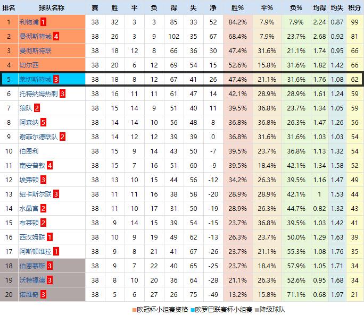Sort by the 积分 column header
This screenshot has width=364, height=315.
click(354, 8)
